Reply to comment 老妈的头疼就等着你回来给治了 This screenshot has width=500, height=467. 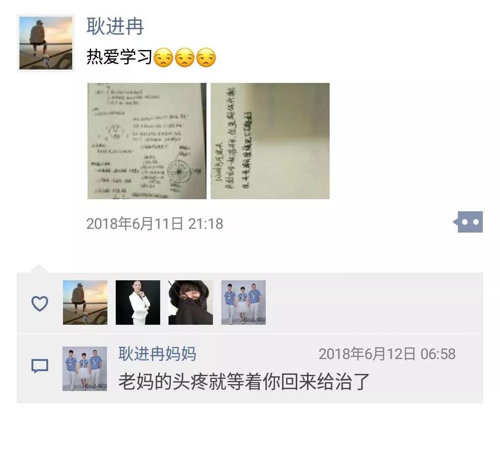click(x=244, y=381)
